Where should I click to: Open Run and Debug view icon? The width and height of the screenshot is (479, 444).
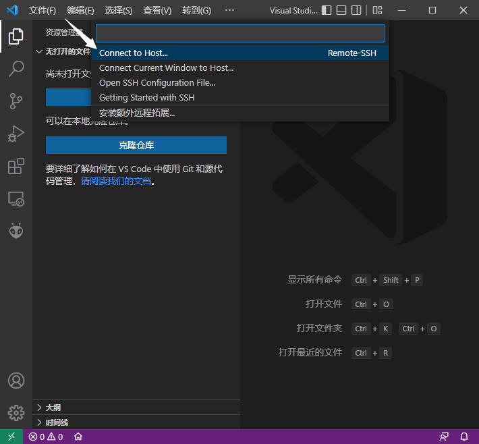click(x=16, y=134)
